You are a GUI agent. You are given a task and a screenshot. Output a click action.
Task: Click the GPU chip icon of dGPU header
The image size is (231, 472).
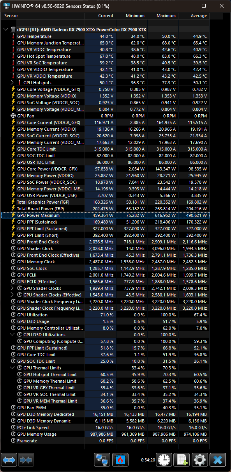coord(13,30)
